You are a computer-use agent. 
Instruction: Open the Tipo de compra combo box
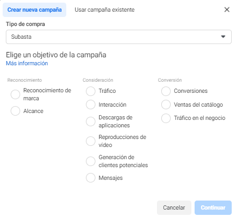tap(119, 37)
